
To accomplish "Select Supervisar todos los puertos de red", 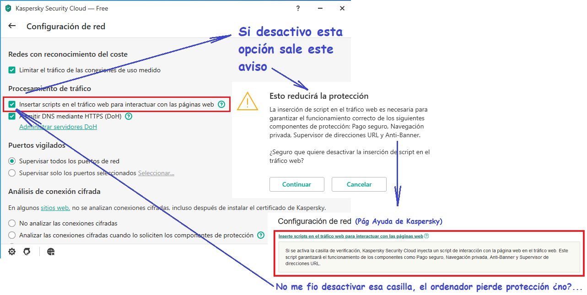I will [x=12, y=161].
